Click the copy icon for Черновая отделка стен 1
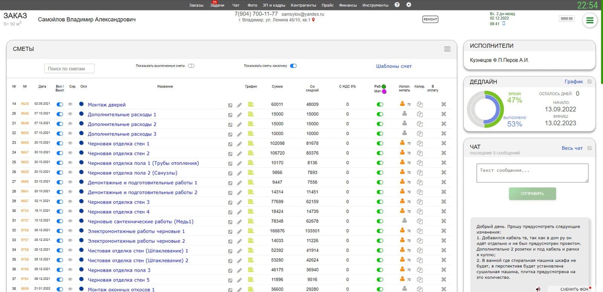 419,143
